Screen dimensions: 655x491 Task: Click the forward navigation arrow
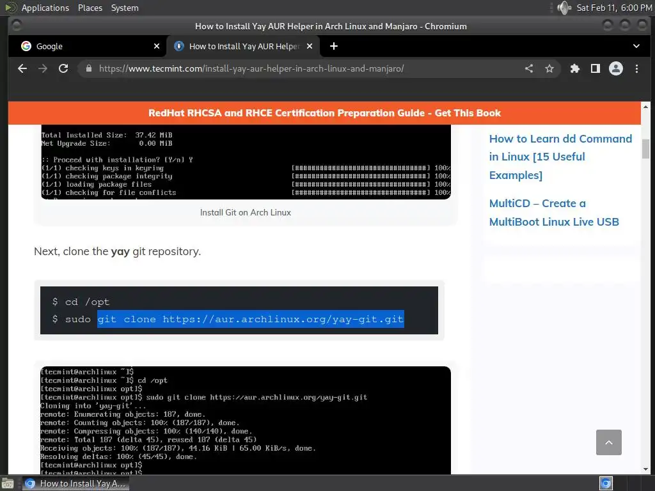click(x=43, y=68)
